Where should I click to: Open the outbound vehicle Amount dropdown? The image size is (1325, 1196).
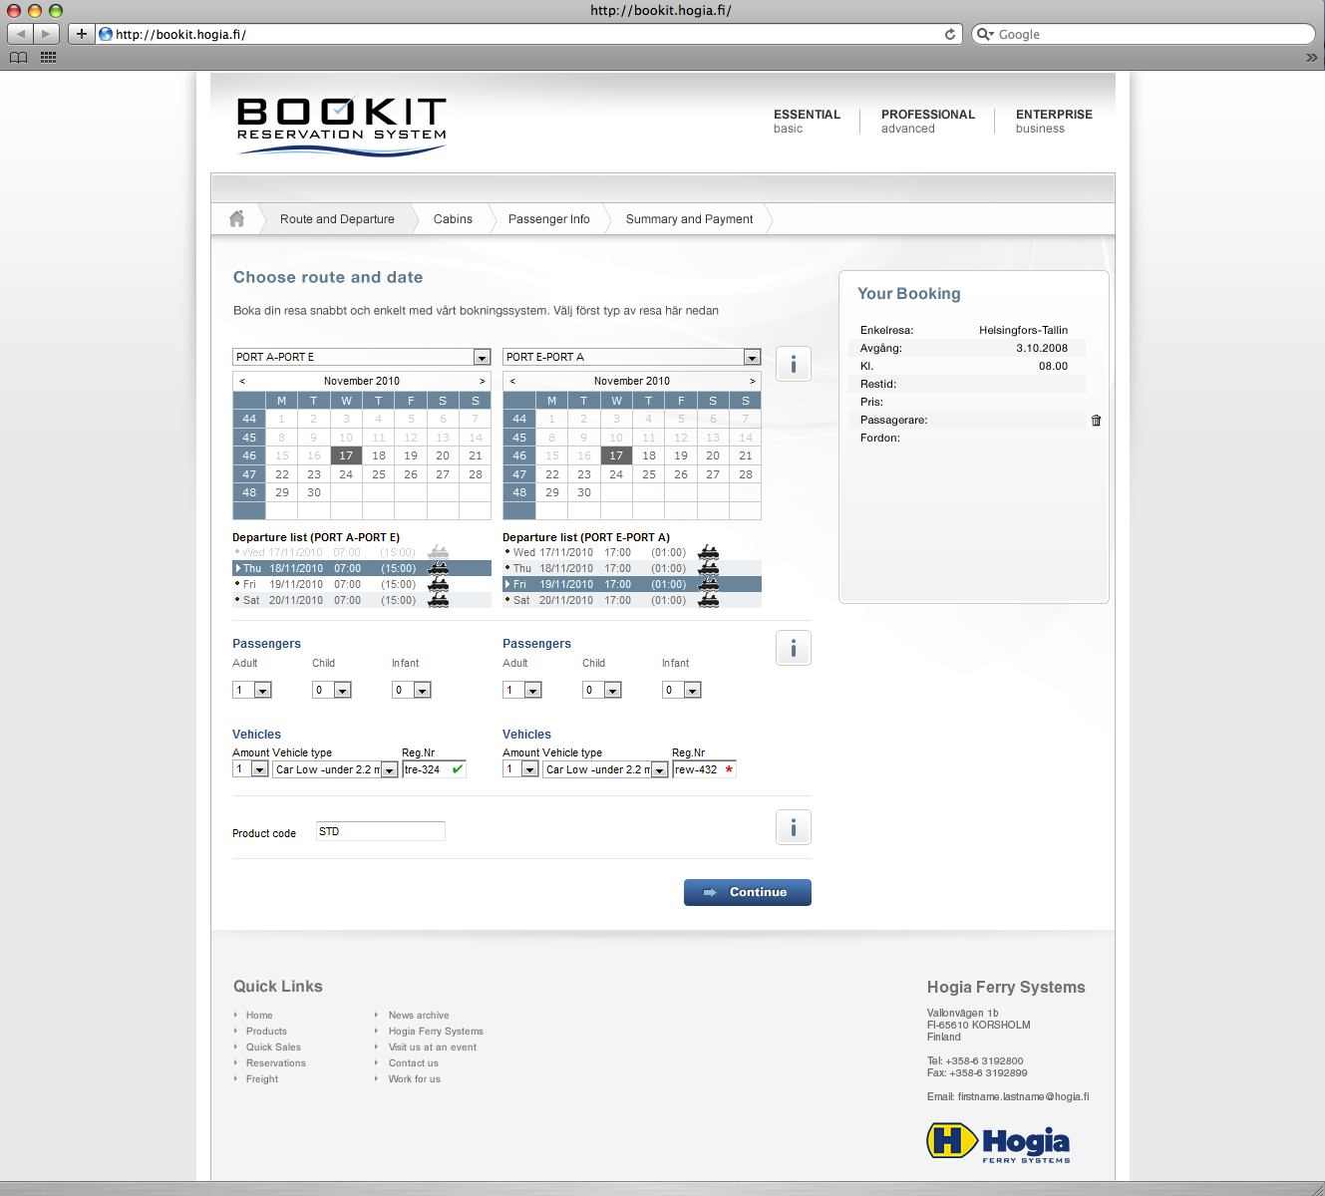[x=250, y=769]
